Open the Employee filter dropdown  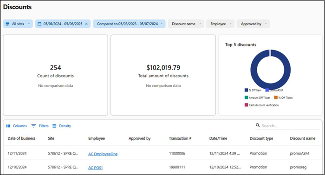coord(221,24)
